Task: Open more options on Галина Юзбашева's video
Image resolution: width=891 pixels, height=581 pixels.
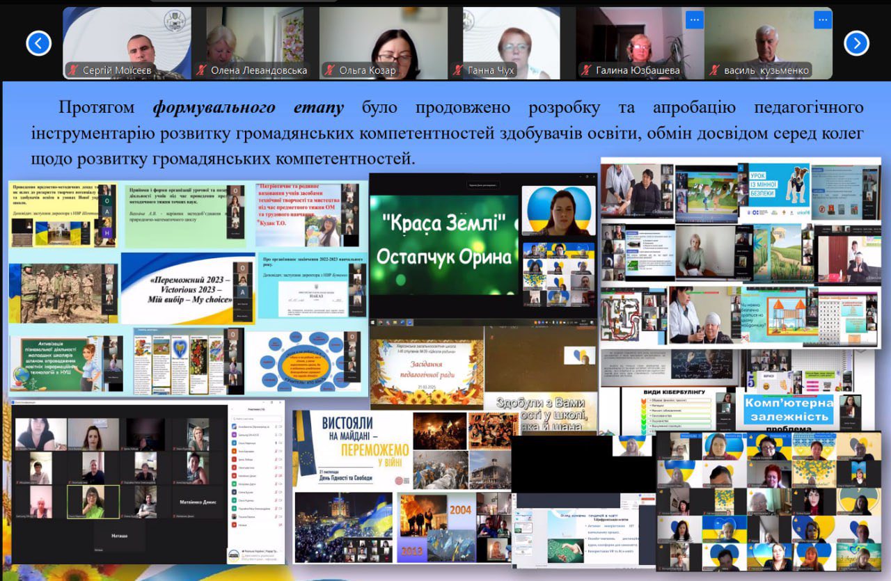Action: [693, 19]
